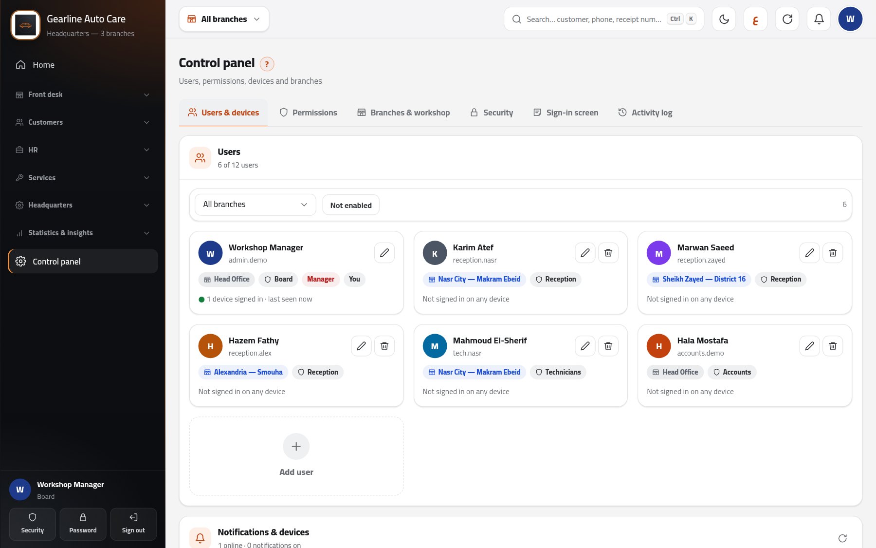876x548 pixels.
Task: Expand Front desk sidebar section
Action: [x=83, y=94]
